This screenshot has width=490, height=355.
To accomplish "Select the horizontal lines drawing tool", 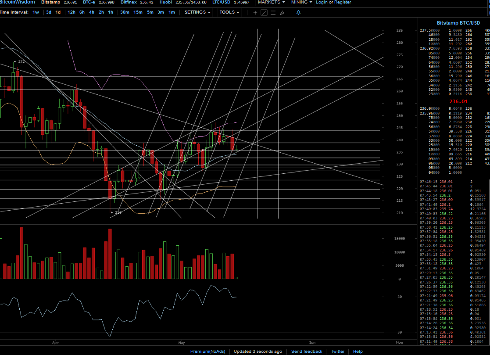I will pos(273,12).
